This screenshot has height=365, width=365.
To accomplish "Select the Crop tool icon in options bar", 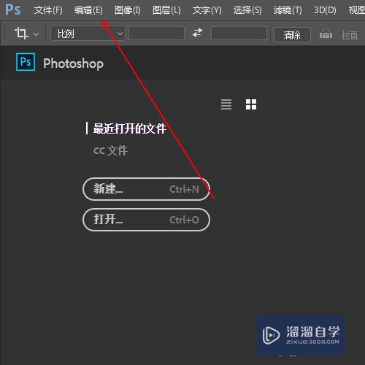I will point(21,33).
